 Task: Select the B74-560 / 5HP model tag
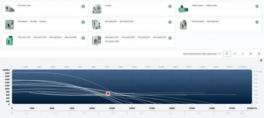(24, 6)
